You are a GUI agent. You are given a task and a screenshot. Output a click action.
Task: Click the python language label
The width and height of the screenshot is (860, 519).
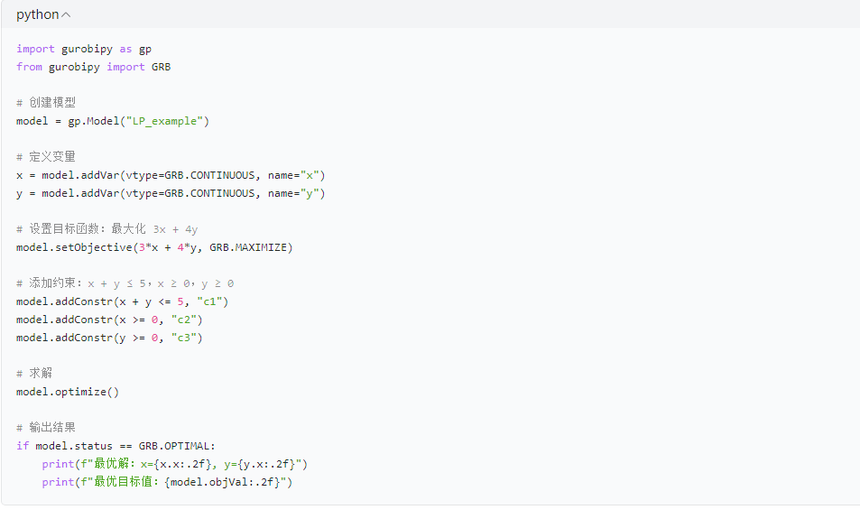pyautogui.click(x=37, y=14)
